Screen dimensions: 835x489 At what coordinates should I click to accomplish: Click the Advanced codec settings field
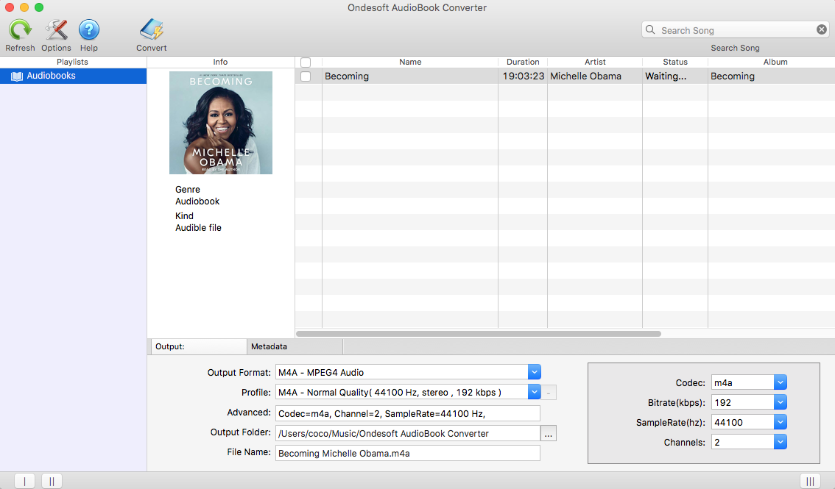pos(407,413)
